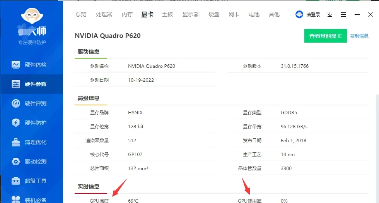Click memory type value GDDR5
Viewport: 379px width, 203px height.
[289, 113]
